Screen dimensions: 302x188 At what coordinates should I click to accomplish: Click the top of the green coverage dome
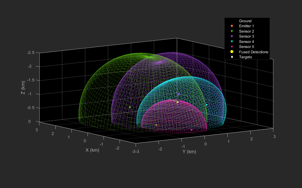[150, 57]
